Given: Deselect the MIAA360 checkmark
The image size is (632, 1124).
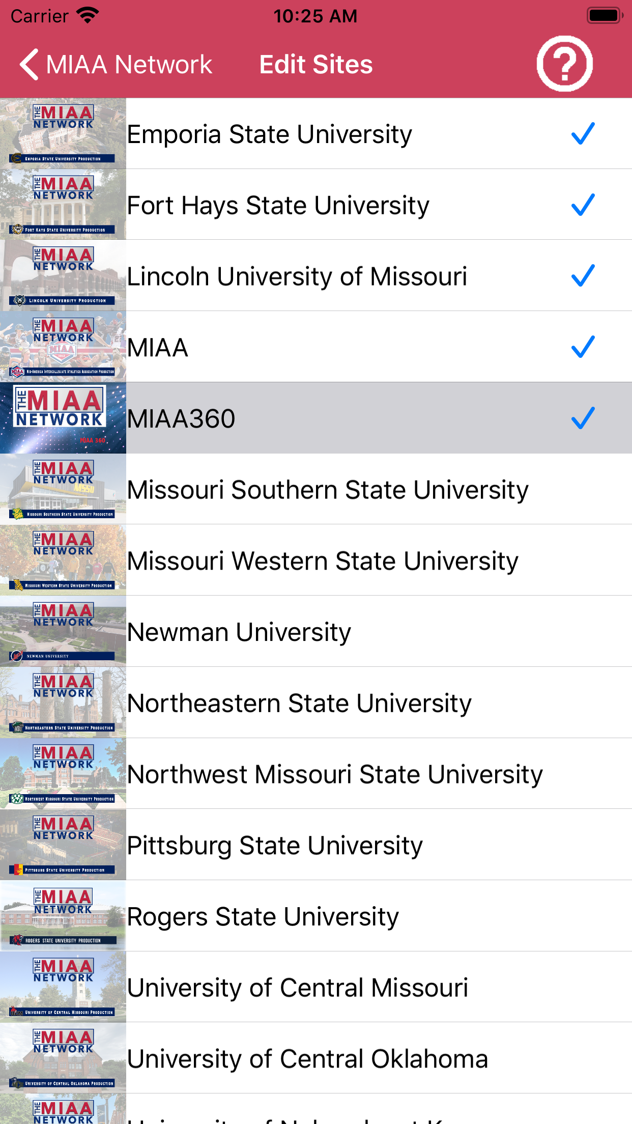Looking at the screenshot, I should pyautogui.click(x=583, y=418).
